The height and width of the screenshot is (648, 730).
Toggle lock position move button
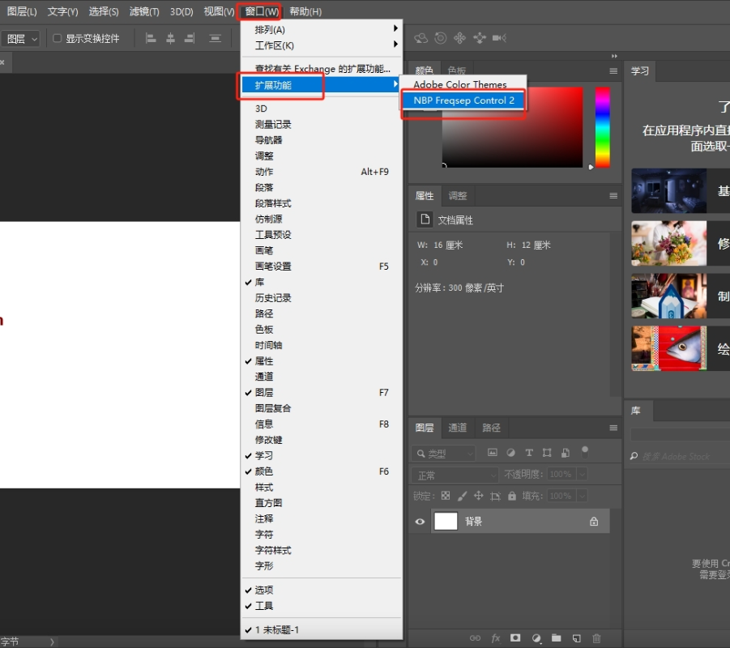(x=479, y=496)
